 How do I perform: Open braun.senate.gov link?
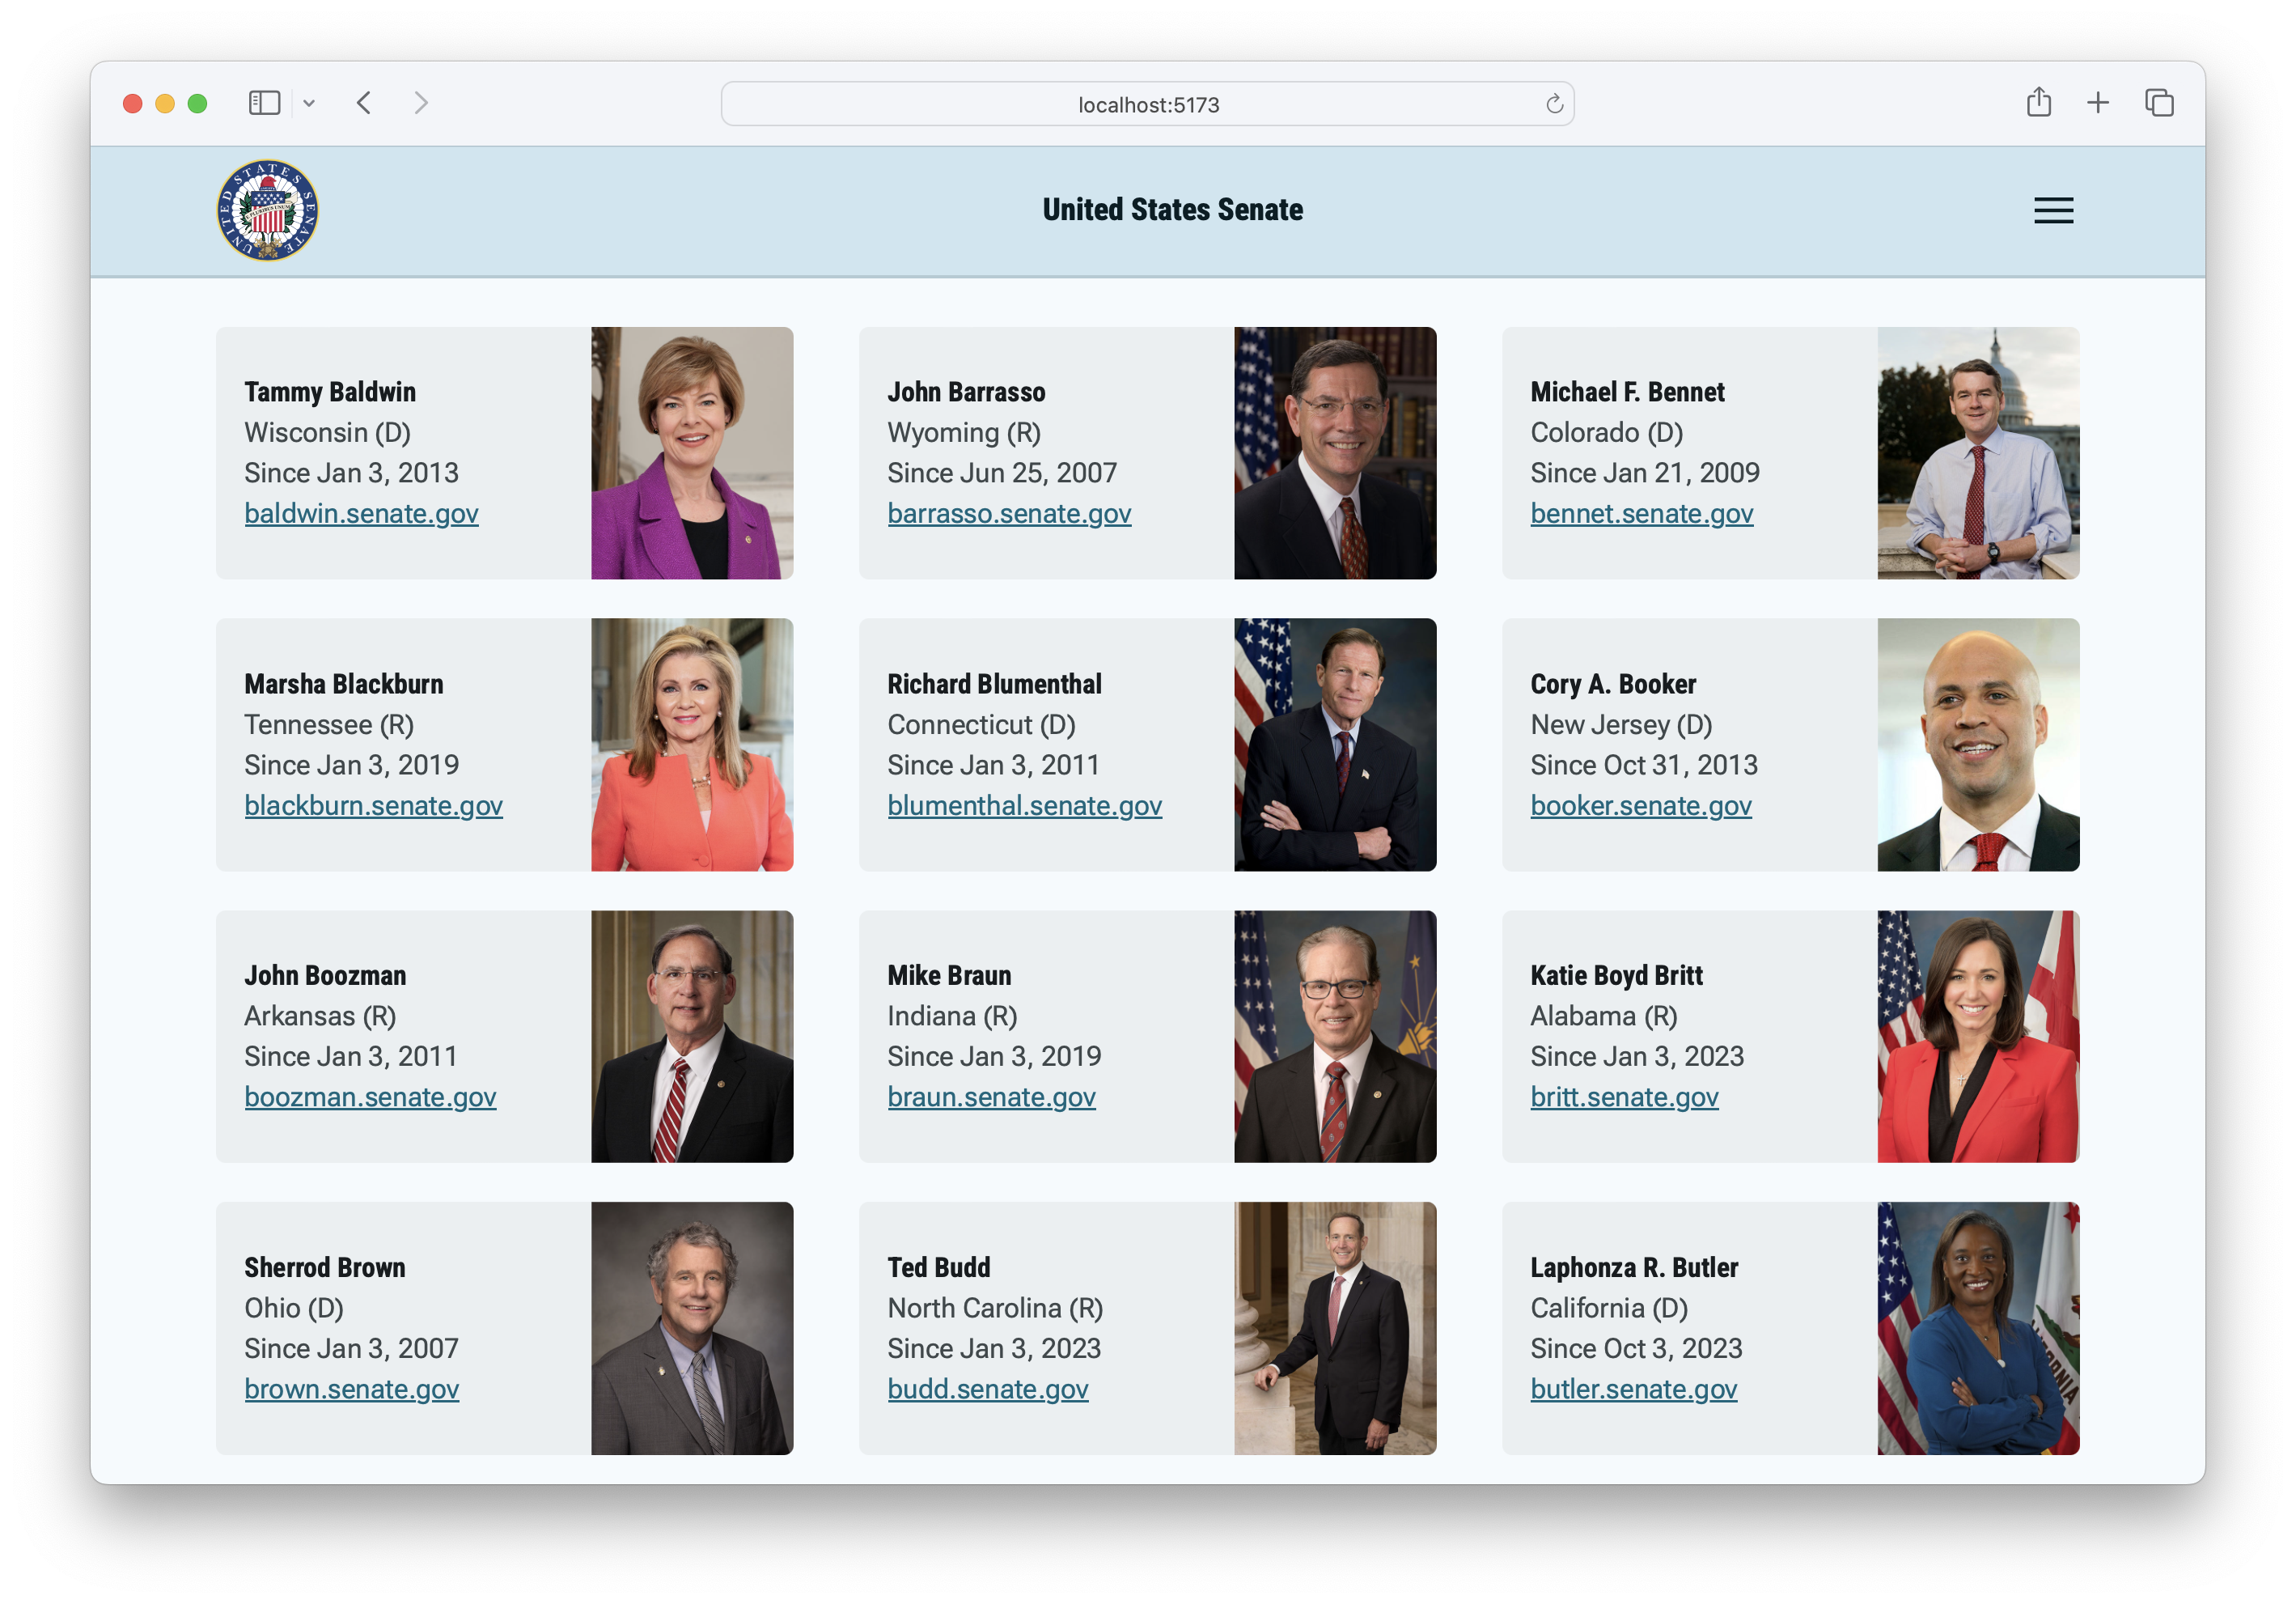coord(991,1097)
